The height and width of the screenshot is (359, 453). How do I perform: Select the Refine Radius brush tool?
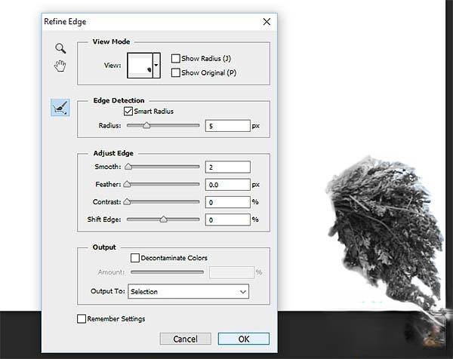point(60,108)
